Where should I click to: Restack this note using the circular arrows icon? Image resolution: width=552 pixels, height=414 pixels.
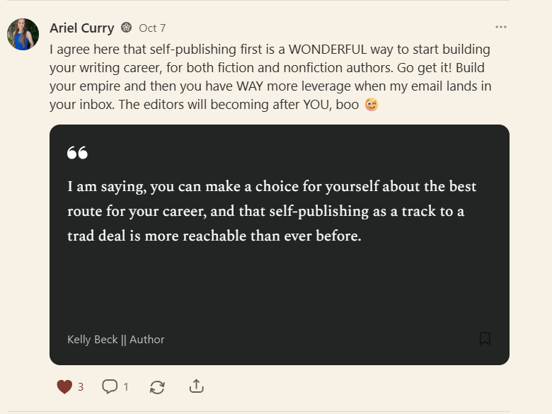click(x=157, y=387)
